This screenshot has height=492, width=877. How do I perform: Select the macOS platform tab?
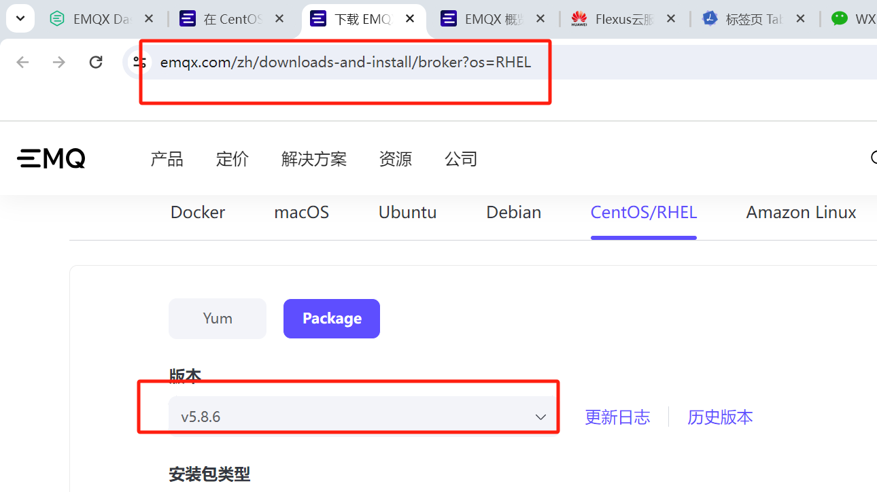302,213
